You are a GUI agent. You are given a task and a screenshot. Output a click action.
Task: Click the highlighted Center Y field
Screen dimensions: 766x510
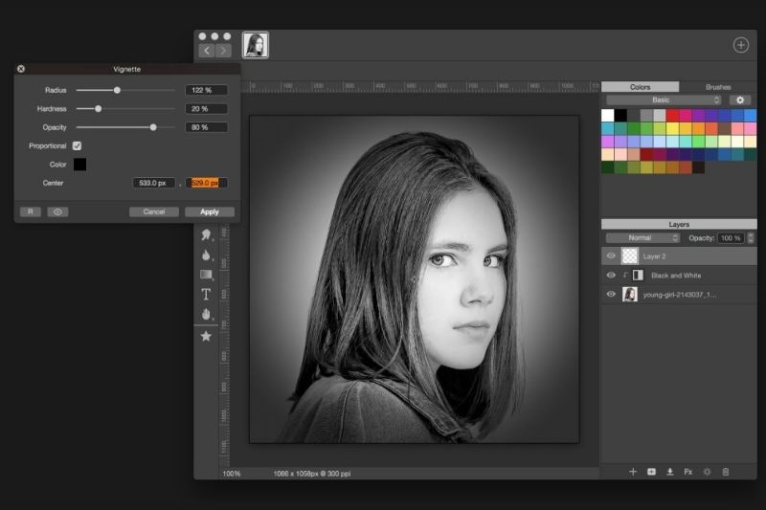tap(206, 183)
